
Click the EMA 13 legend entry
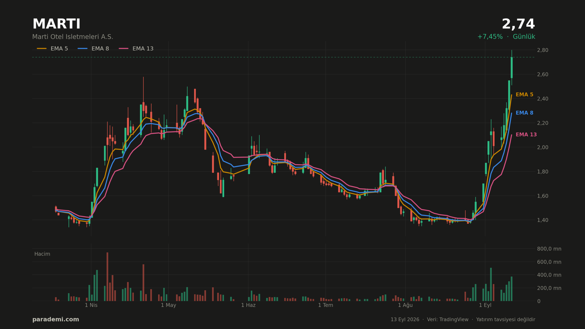[136, 49]
